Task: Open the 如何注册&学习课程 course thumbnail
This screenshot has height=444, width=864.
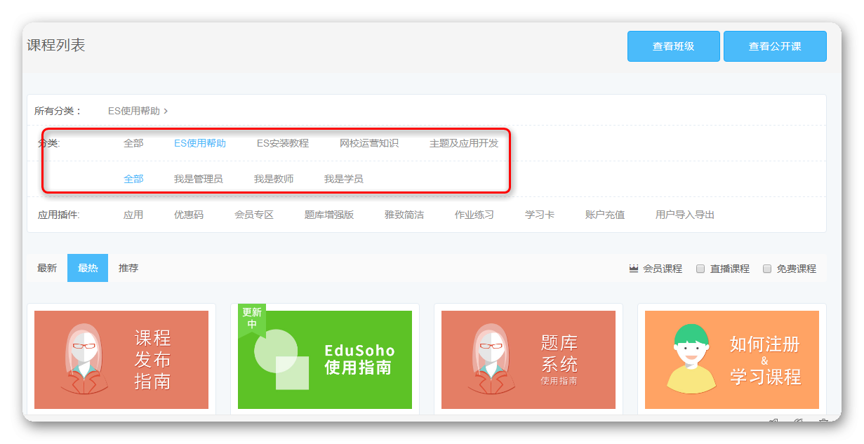Action: click(x=732, y=360)
